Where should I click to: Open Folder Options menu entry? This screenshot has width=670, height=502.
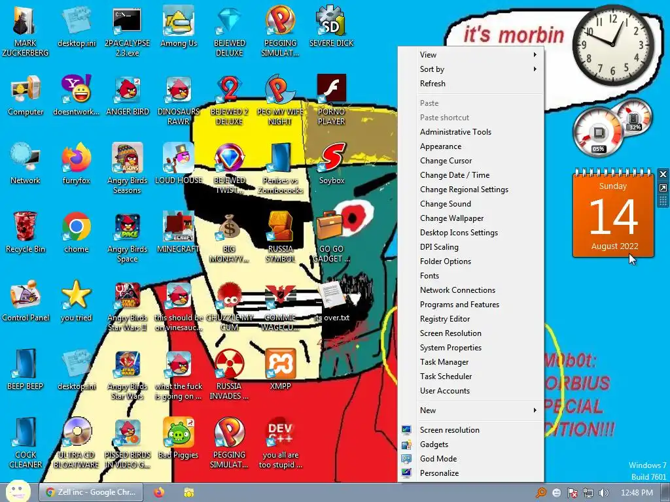[x=471, y=261]
